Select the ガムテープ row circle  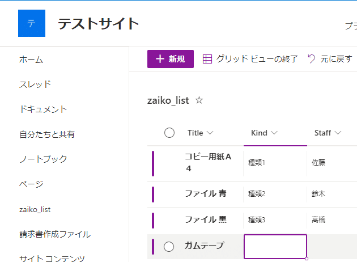click(x=169, y=247)
